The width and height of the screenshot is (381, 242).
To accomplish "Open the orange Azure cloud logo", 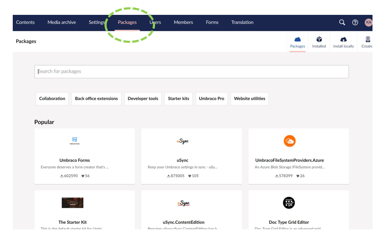I will [290, 141].
